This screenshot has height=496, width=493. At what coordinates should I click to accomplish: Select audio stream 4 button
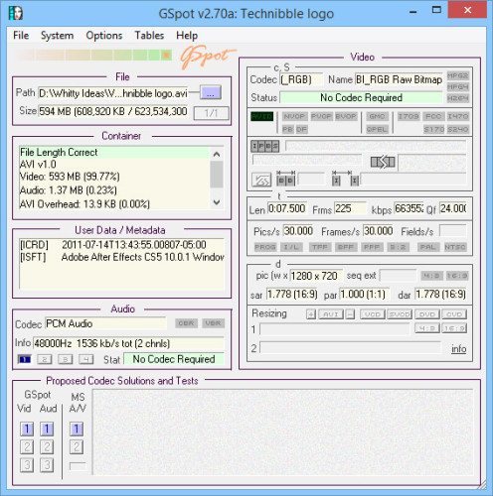tap(86, 359)
